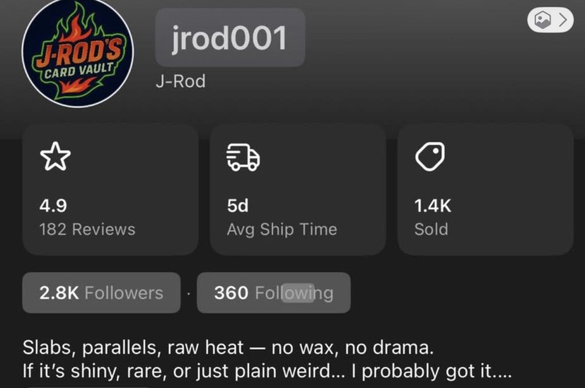The image size is (585, 388).
Task: Click the delivery truck shipping icon
Action: [243, 157]
